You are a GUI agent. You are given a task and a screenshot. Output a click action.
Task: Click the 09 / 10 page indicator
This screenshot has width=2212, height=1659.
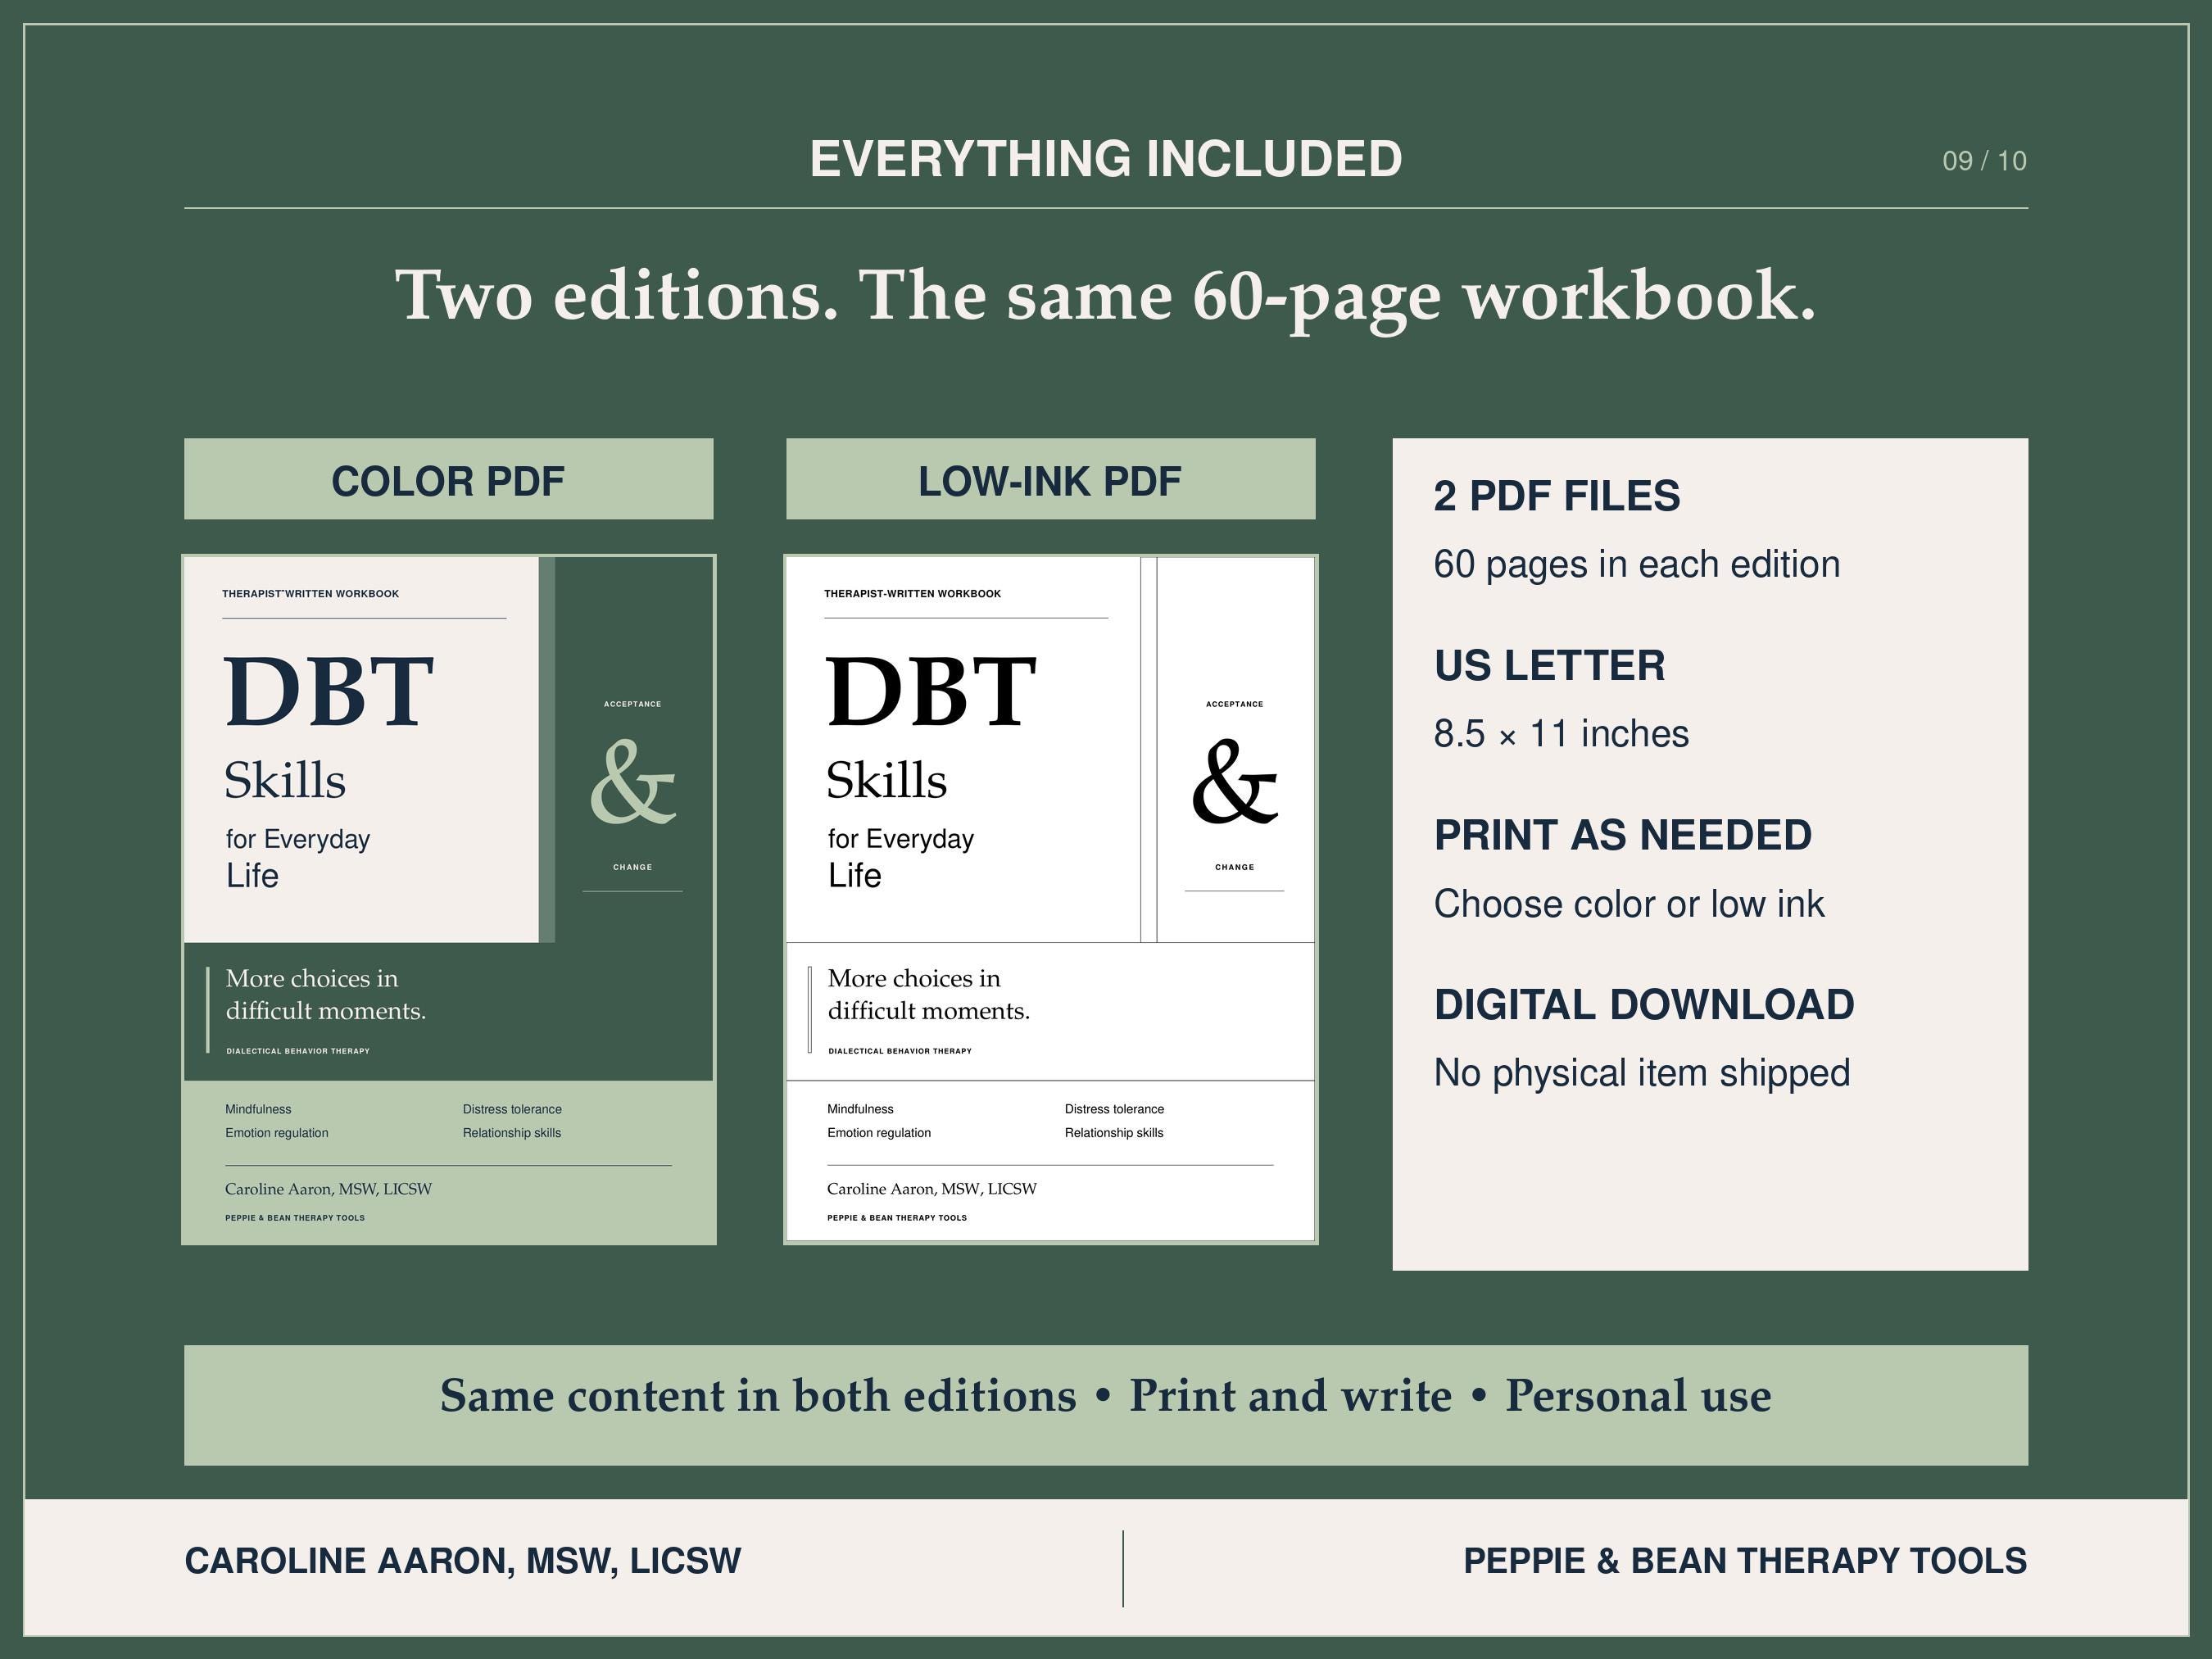[x=1984, y=161]
